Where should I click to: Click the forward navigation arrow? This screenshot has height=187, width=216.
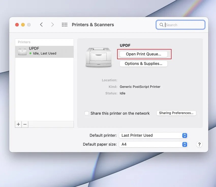point(52,25)
